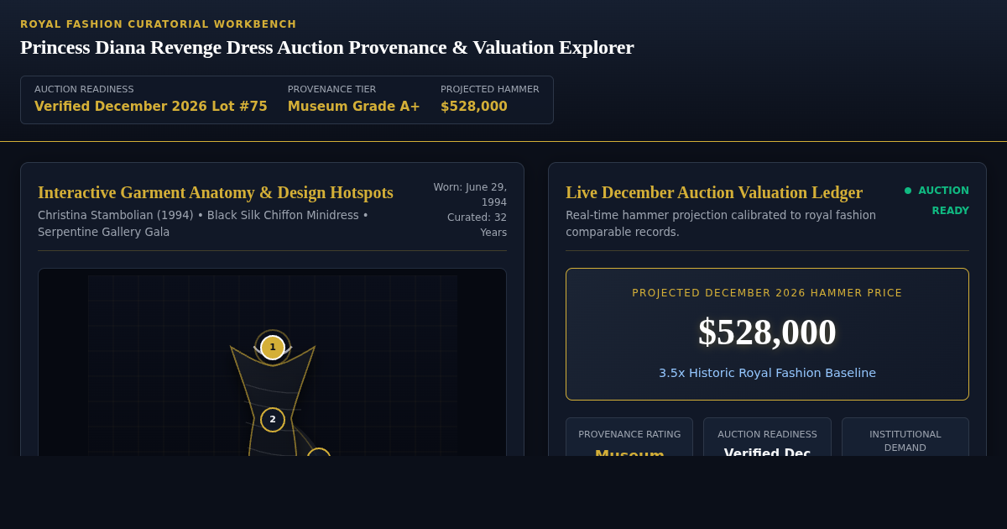Click the Christina Stambolian garment description line
Screen dimensions: 1007x529
click(x=203, y=223)
